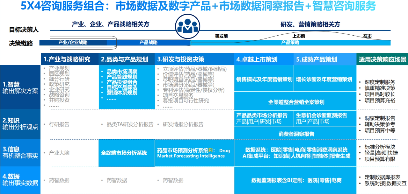Select the 2.品类与产品规划 column header
The height and width of the screenshot is (194, 408).
[125, 59]
